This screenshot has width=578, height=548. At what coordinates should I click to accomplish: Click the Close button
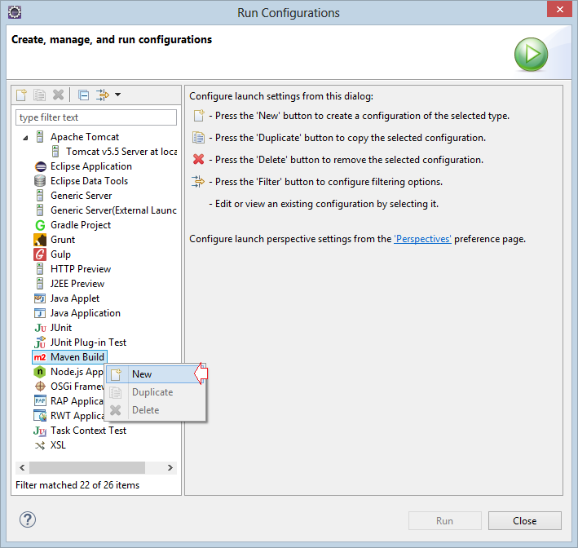pos(525,521)
